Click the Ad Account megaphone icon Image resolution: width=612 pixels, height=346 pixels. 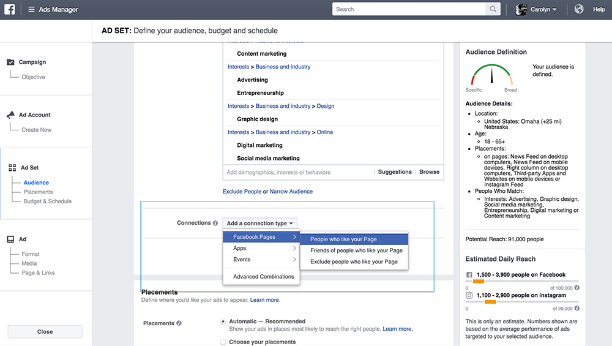point(10,115)
